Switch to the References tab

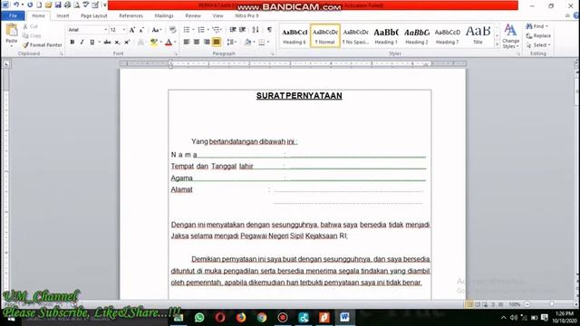[130, 15]
